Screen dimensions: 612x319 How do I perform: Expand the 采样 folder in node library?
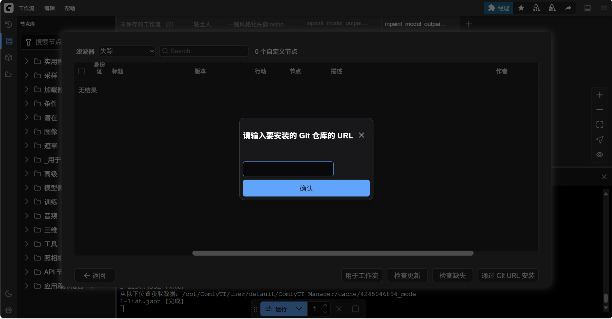27,76
